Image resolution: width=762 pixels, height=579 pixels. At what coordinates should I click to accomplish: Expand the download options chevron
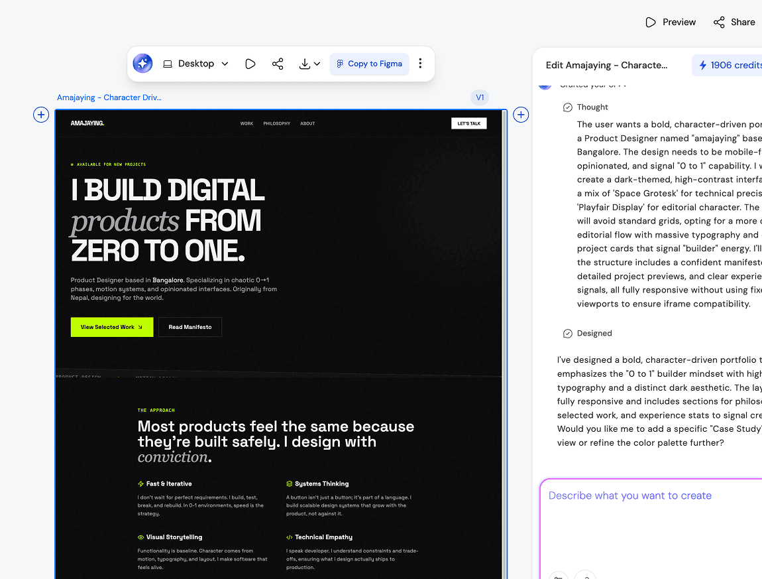[317, 64]
